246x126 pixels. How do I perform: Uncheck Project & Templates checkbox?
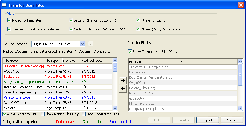[x=9, y=20]
